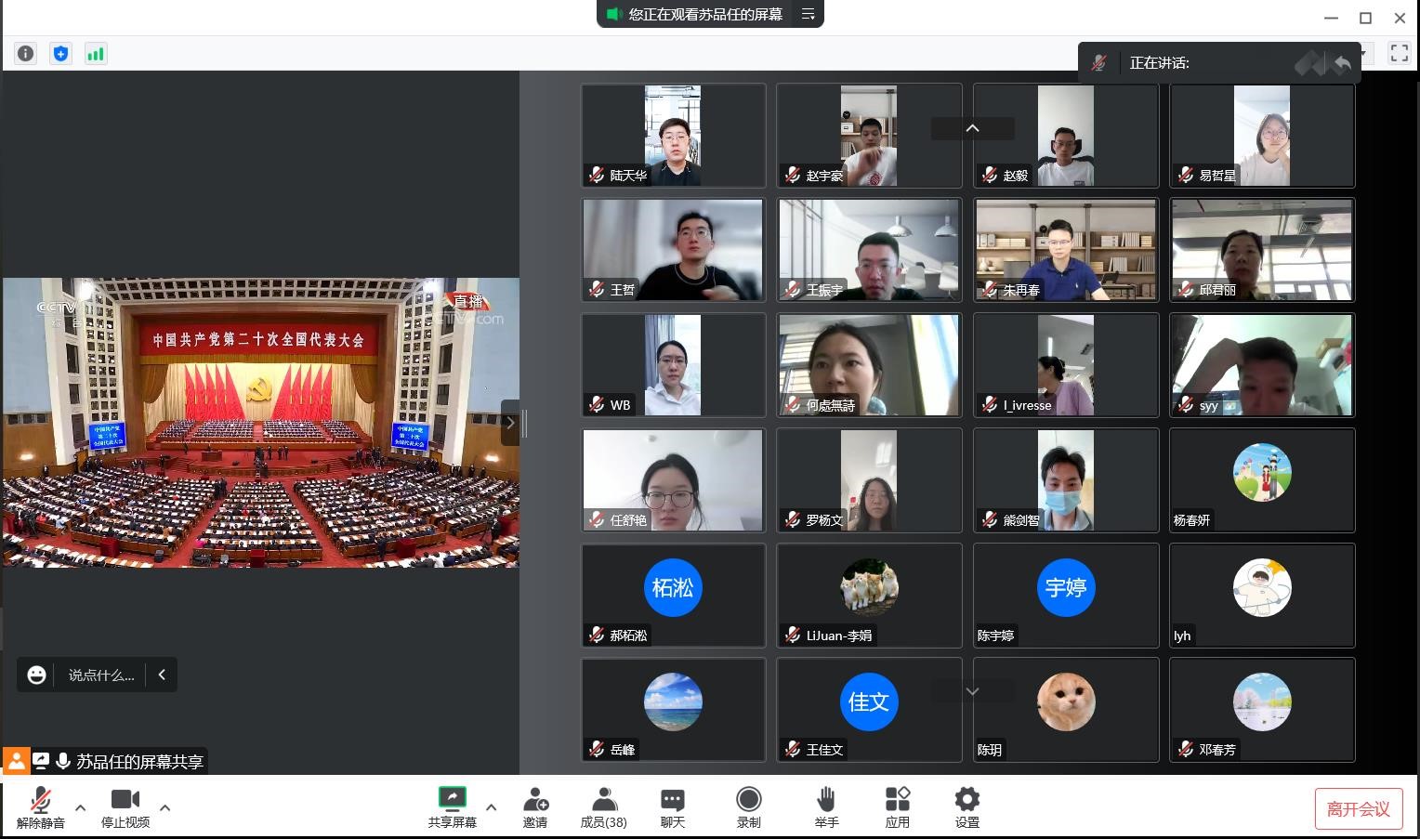Open the meeting info icon

pyautogui.click(x=26, y=54)
